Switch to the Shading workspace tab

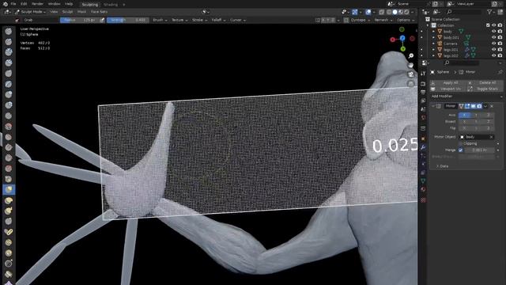coord(111,5)
